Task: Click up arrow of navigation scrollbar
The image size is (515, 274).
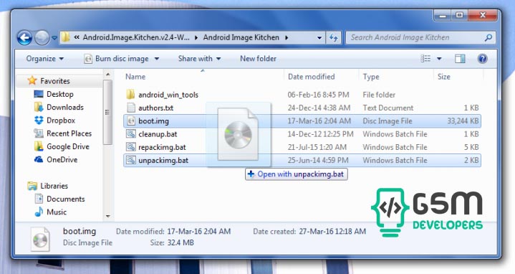Action: (107, 75)
